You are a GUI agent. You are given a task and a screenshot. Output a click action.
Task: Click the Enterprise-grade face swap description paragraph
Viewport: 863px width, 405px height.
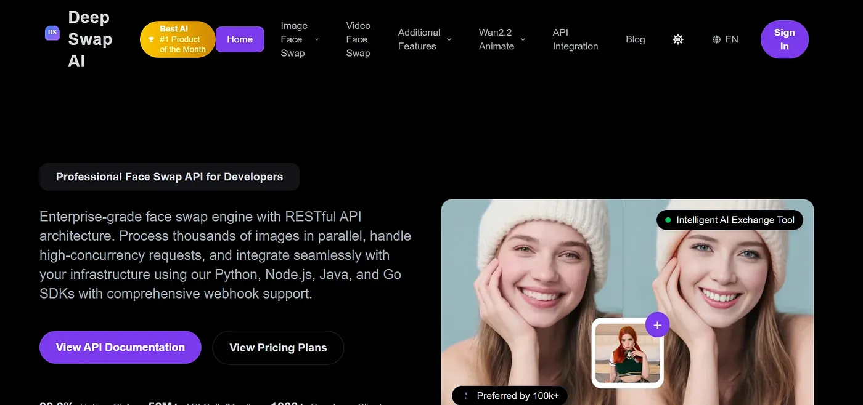point(225,255)
